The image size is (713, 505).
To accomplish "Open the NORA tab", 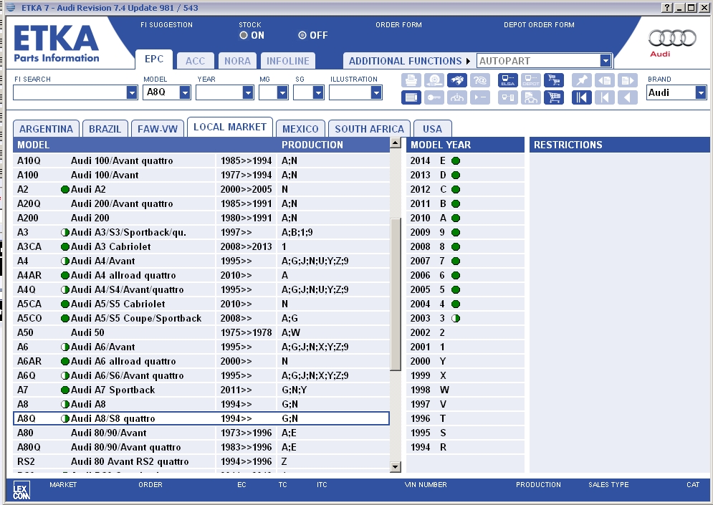I will pyautogui.click(x=237, y=61).
